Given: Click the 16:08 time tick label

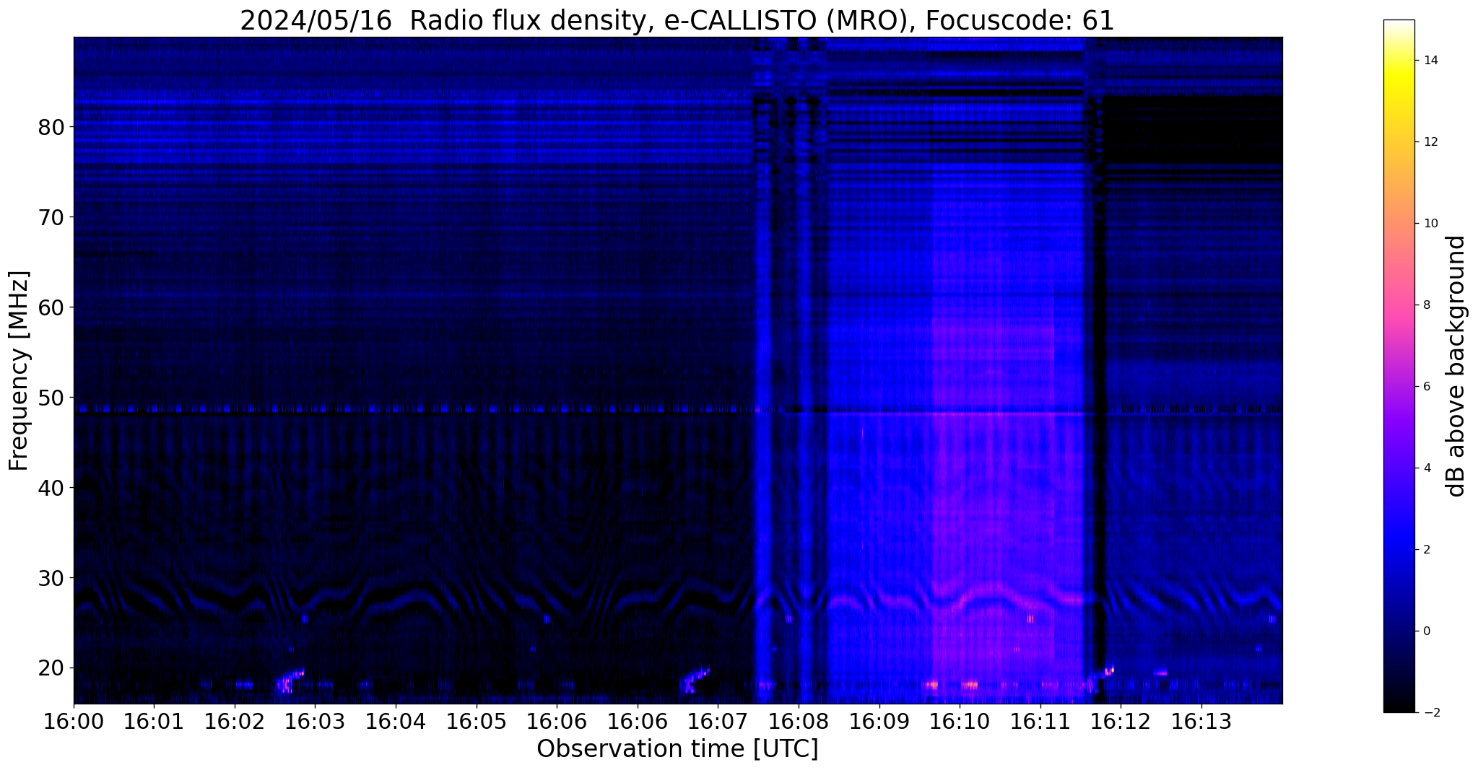Looking at the screenshot, I should 799,721.
